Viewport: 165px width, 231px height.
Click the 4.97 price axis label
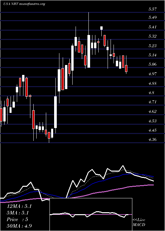click(x=152, y=74)
